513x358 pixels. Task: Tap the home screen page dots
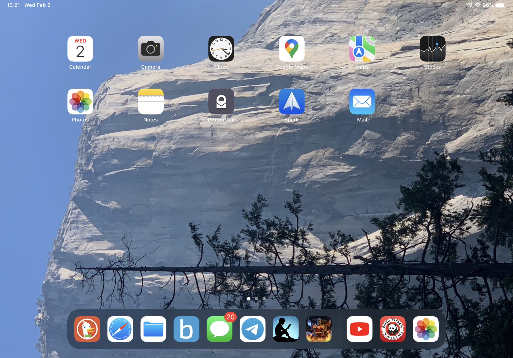[x=256, y=299]
